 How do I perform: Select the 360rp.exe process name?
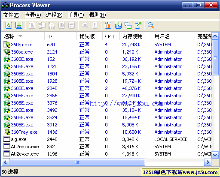point(21,45)
